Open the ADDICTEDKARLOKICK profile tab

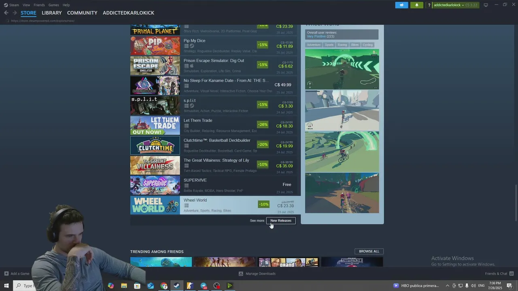pos(128,13)
